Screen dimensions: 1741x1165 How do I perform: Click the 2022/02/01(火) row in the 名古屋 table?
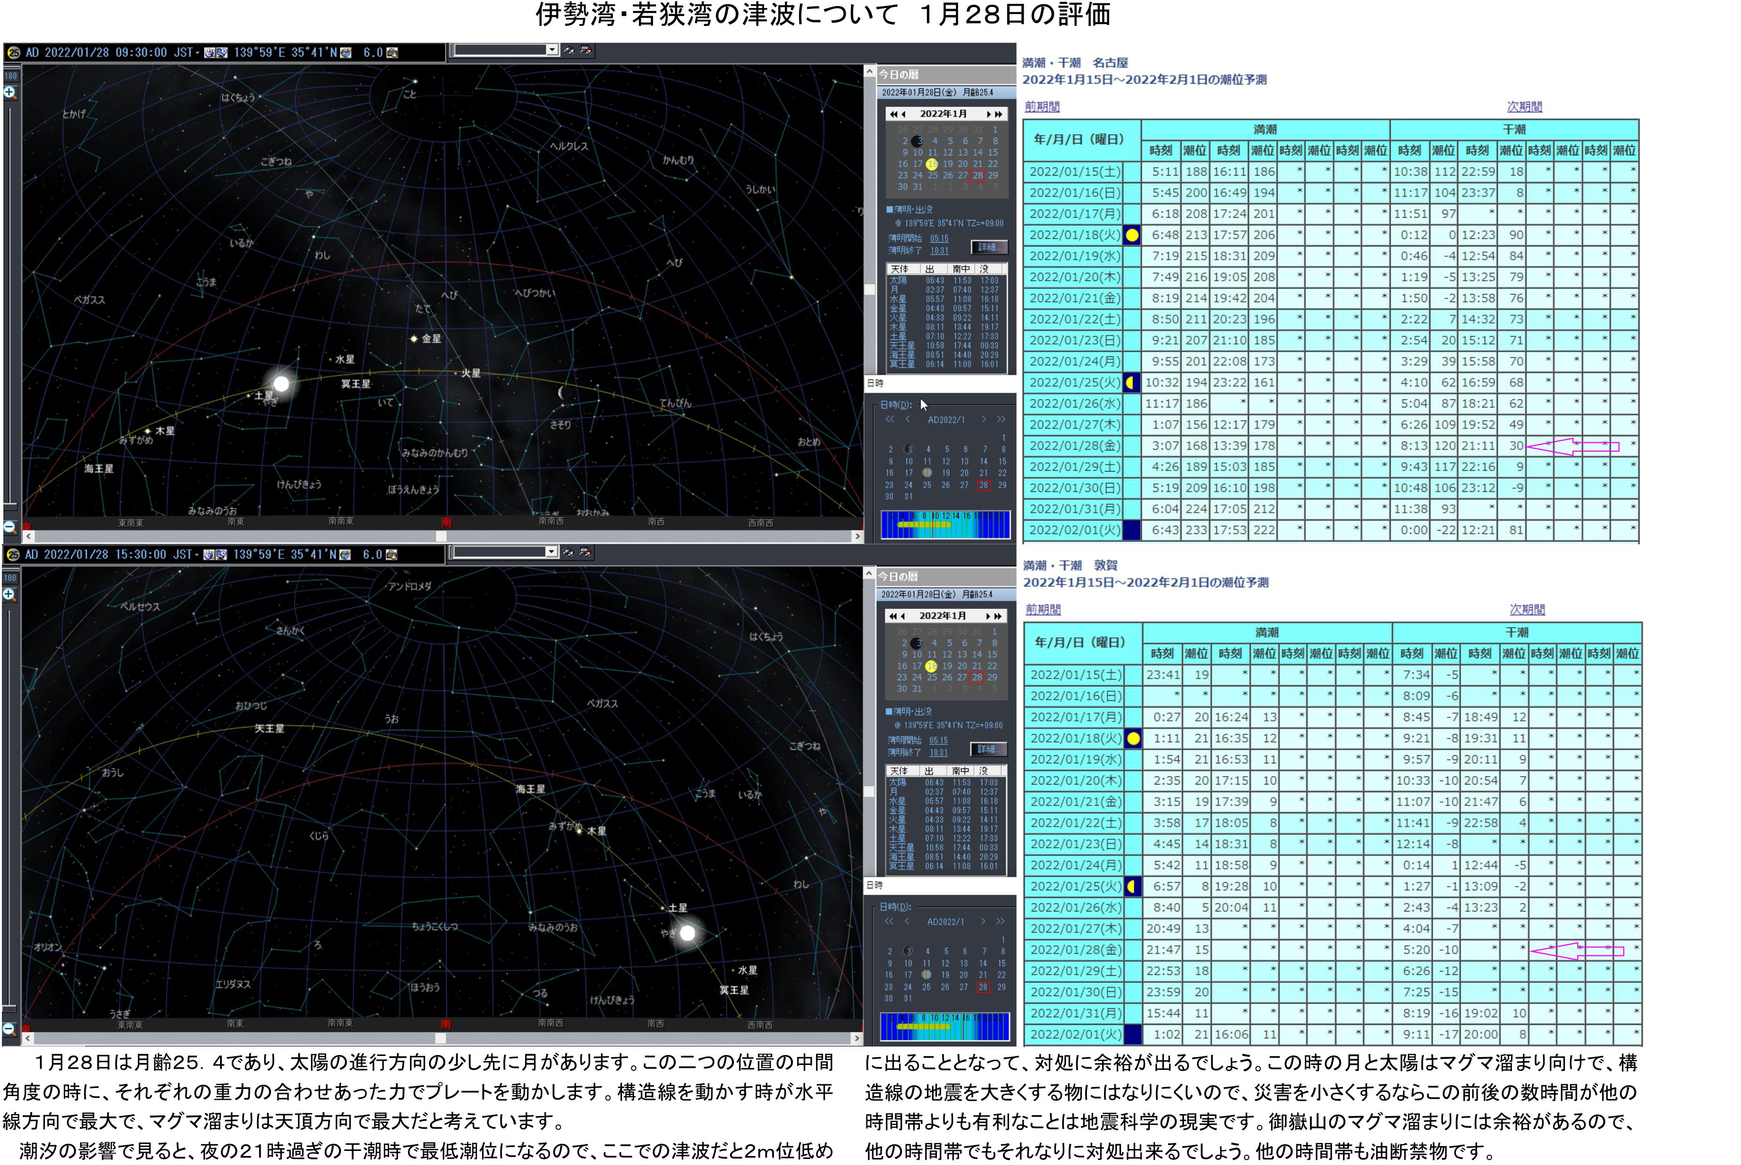point(1331,531)
